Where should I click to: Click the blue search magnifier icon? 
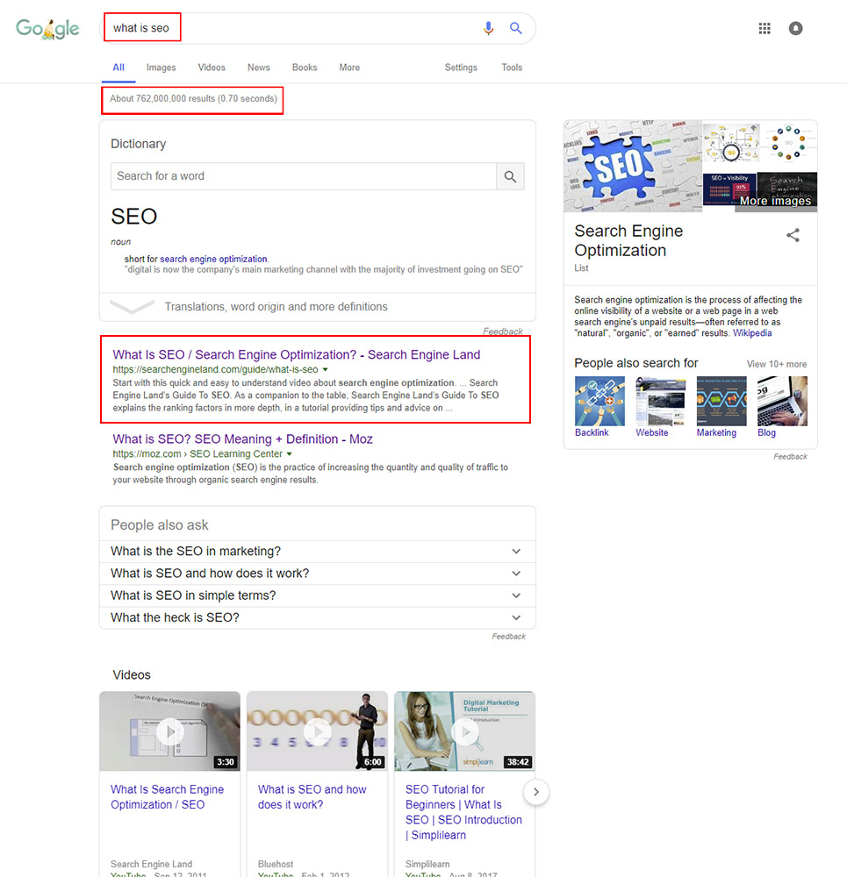click(515, 28)
